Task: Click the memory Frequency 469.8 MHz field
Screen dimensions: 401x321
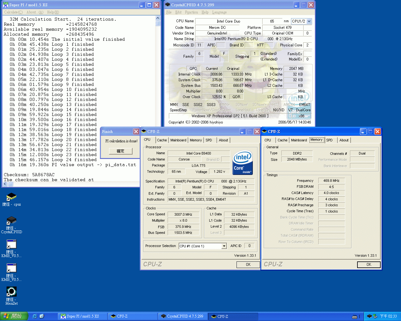Action: 331,181
